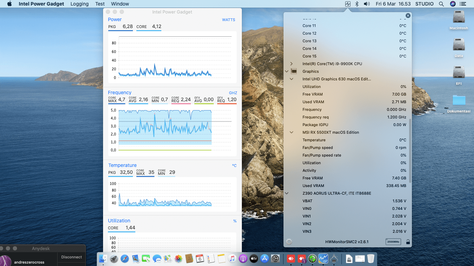Close the HWMonitorSMC2 popover with X
474x266 pixels.
(x=408, y=16)
